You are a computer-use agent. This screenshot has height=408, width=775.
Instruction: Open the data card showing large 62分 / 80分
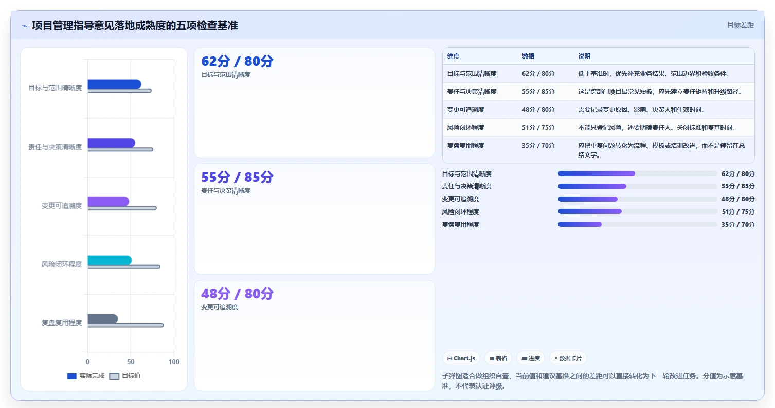314,103
